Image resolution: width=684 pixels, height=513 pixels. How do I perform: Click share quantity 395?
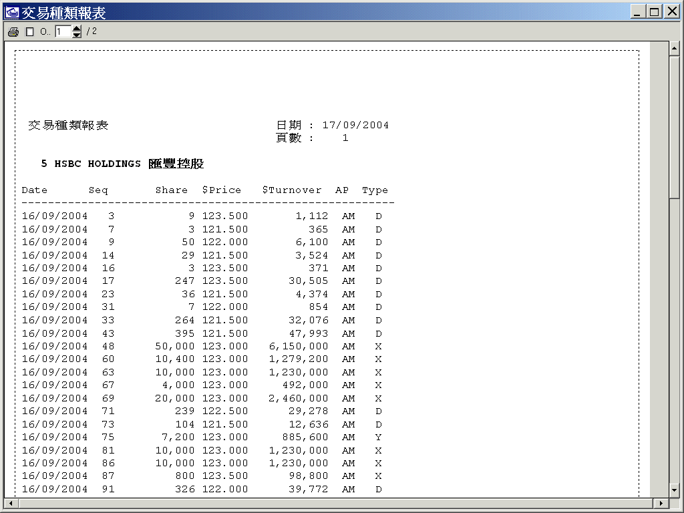[185, 333]
